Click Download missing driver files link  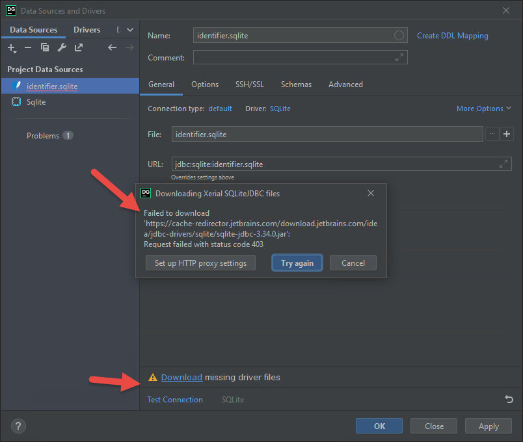click(181, 377)
